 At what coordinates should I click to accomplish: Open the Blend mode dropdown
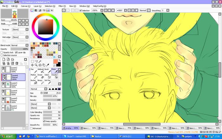20,45
